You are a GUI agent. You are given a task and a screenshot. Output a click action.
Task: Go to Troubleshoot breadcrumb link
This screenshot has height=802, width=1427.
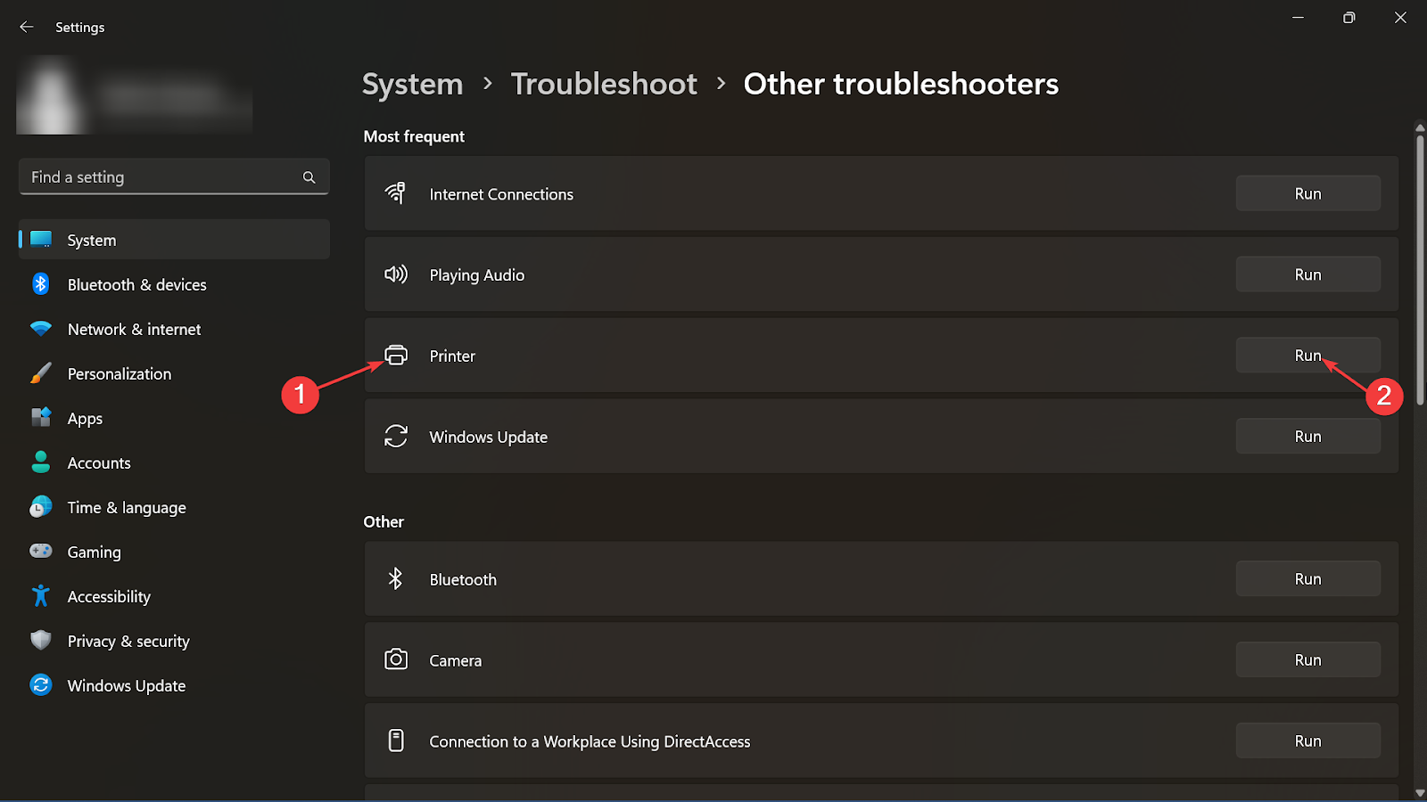click(604, 84)
